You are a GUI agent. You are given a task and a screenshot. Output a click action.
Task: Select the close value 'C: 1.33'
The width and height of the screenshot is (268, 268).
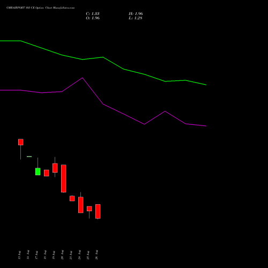coord(93,14)
